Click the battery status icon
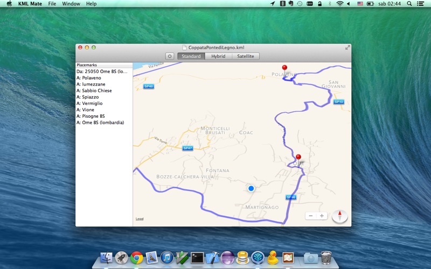431x269 pixels. 370,4
